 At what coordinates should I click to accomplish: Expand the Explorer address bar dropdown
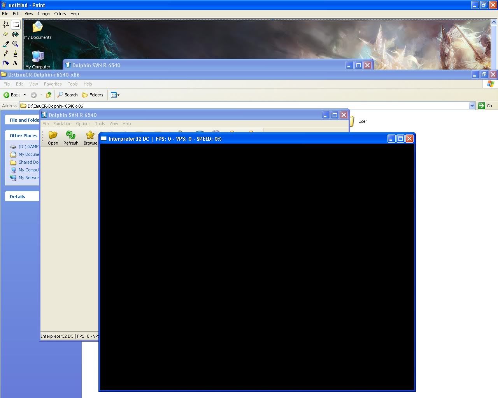(472, 106)
